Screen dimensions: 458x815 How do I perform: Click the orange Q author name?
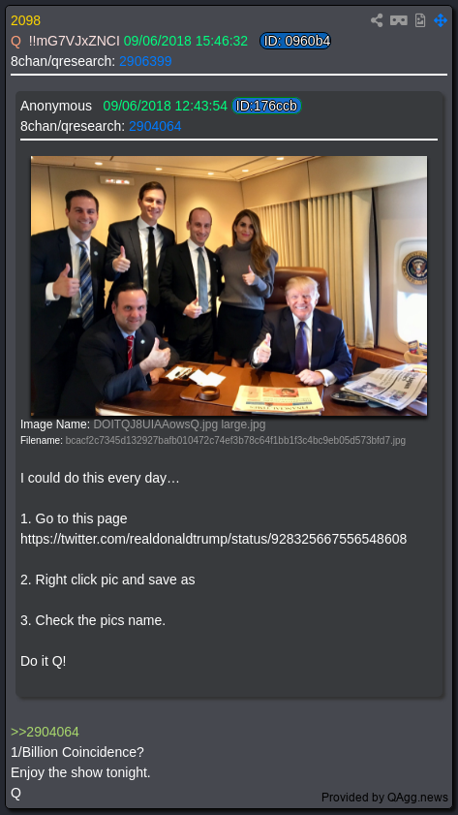click(15, 41)
